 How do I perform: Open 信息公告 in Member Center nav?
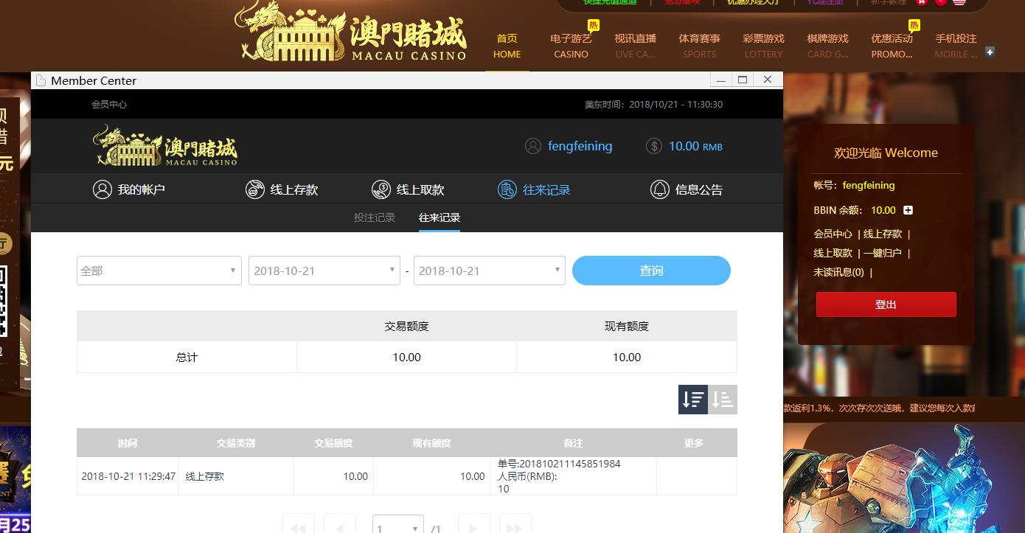tap(687, 189)
